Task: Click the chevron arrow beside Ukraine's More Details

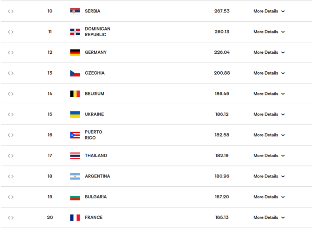Action: click(x=283, y=114)
